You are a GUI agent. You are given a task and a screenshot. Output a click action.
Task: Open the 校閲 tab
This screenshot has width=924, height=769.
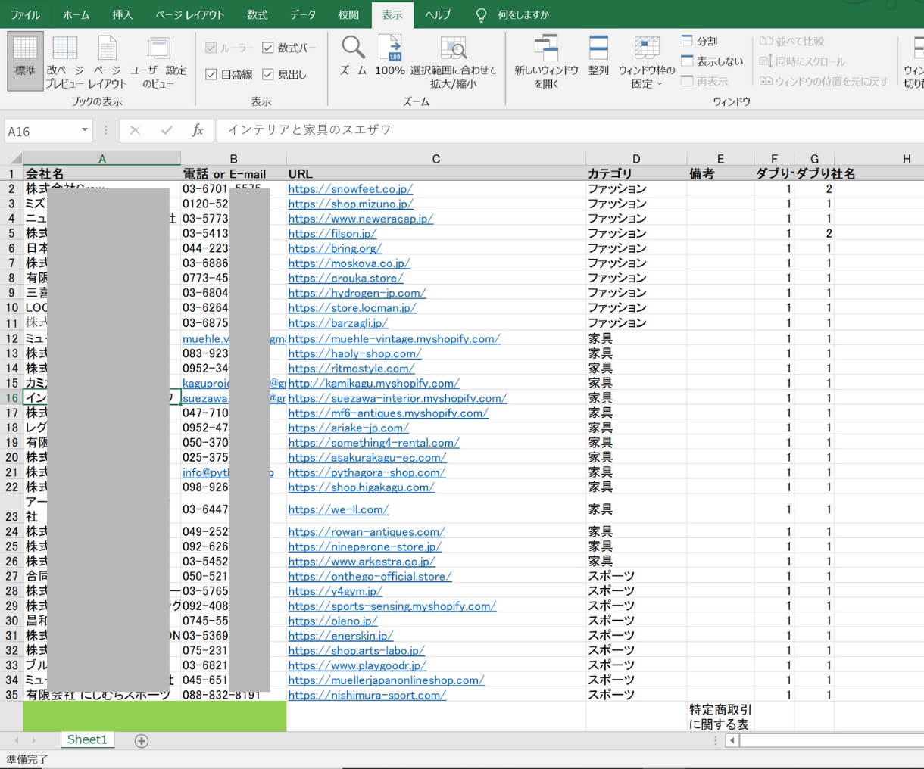point(348,14)
